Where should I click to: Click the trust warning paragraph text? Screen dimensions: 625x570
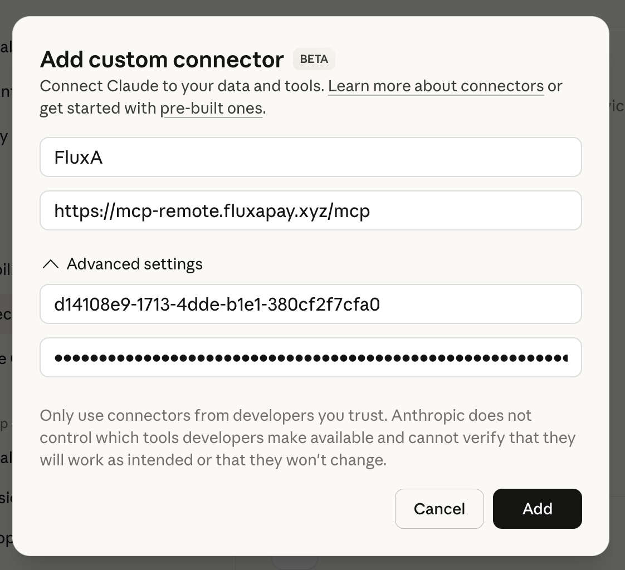(306, 438)
